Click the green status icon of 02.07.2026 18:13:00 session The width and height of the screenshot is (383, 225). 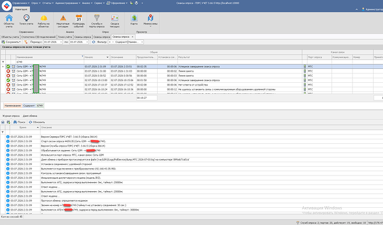pos(8,80)
